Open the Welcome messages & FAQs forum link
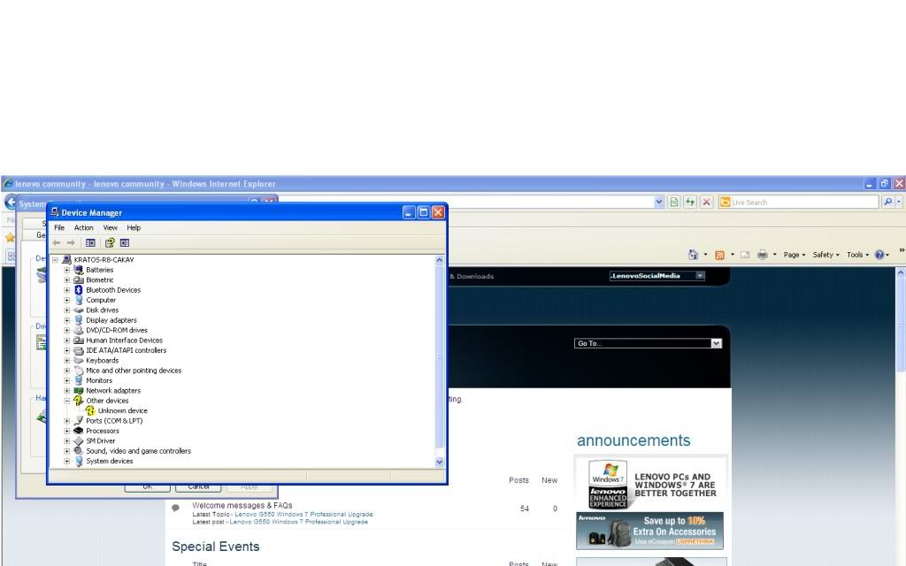The image size is (906, 566). point(242,505)
